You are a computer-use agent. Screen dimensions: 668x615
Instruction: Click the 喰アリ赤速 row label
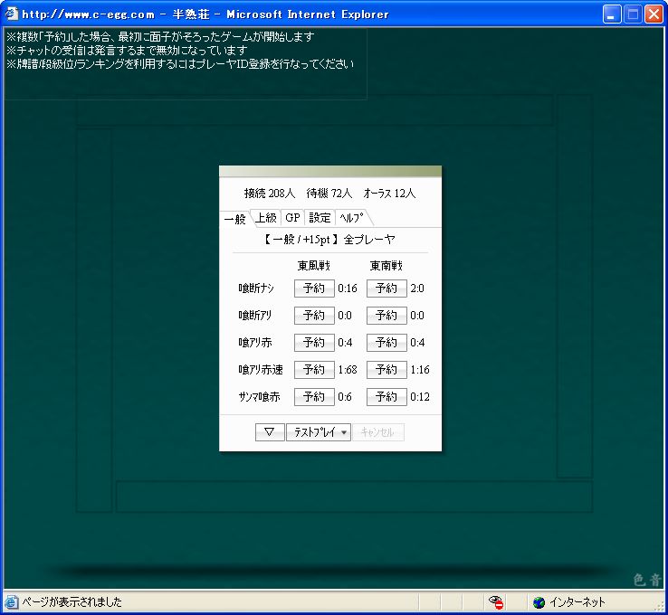[x=261, y=370]
